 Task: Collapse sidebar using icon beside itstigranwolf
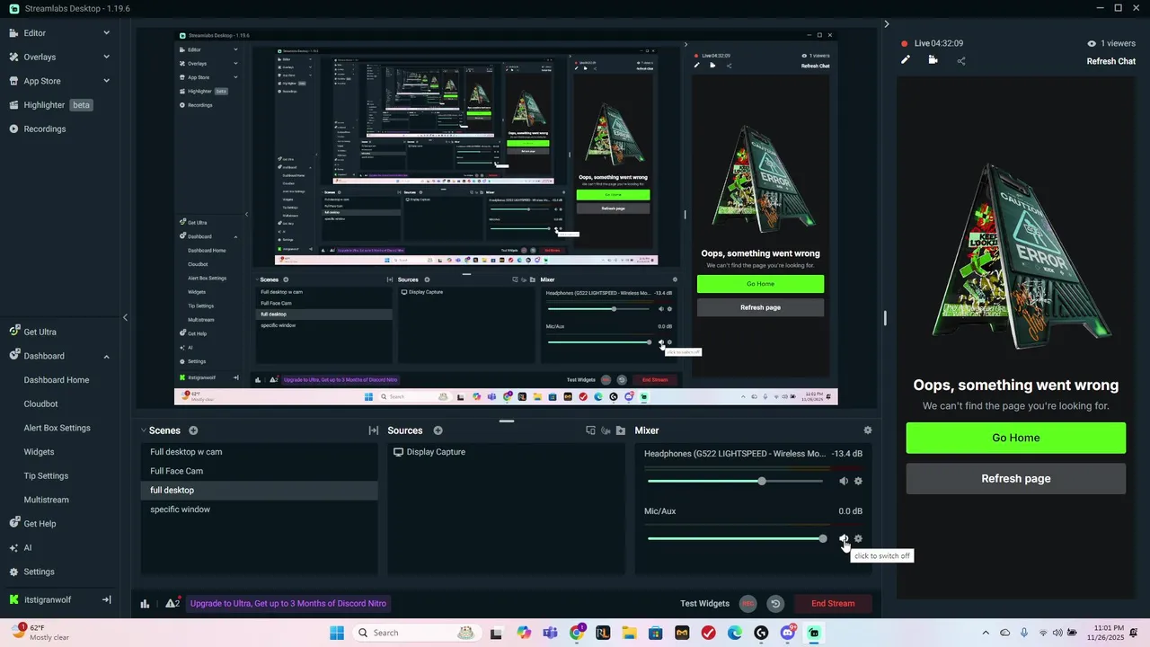point(106,599)
